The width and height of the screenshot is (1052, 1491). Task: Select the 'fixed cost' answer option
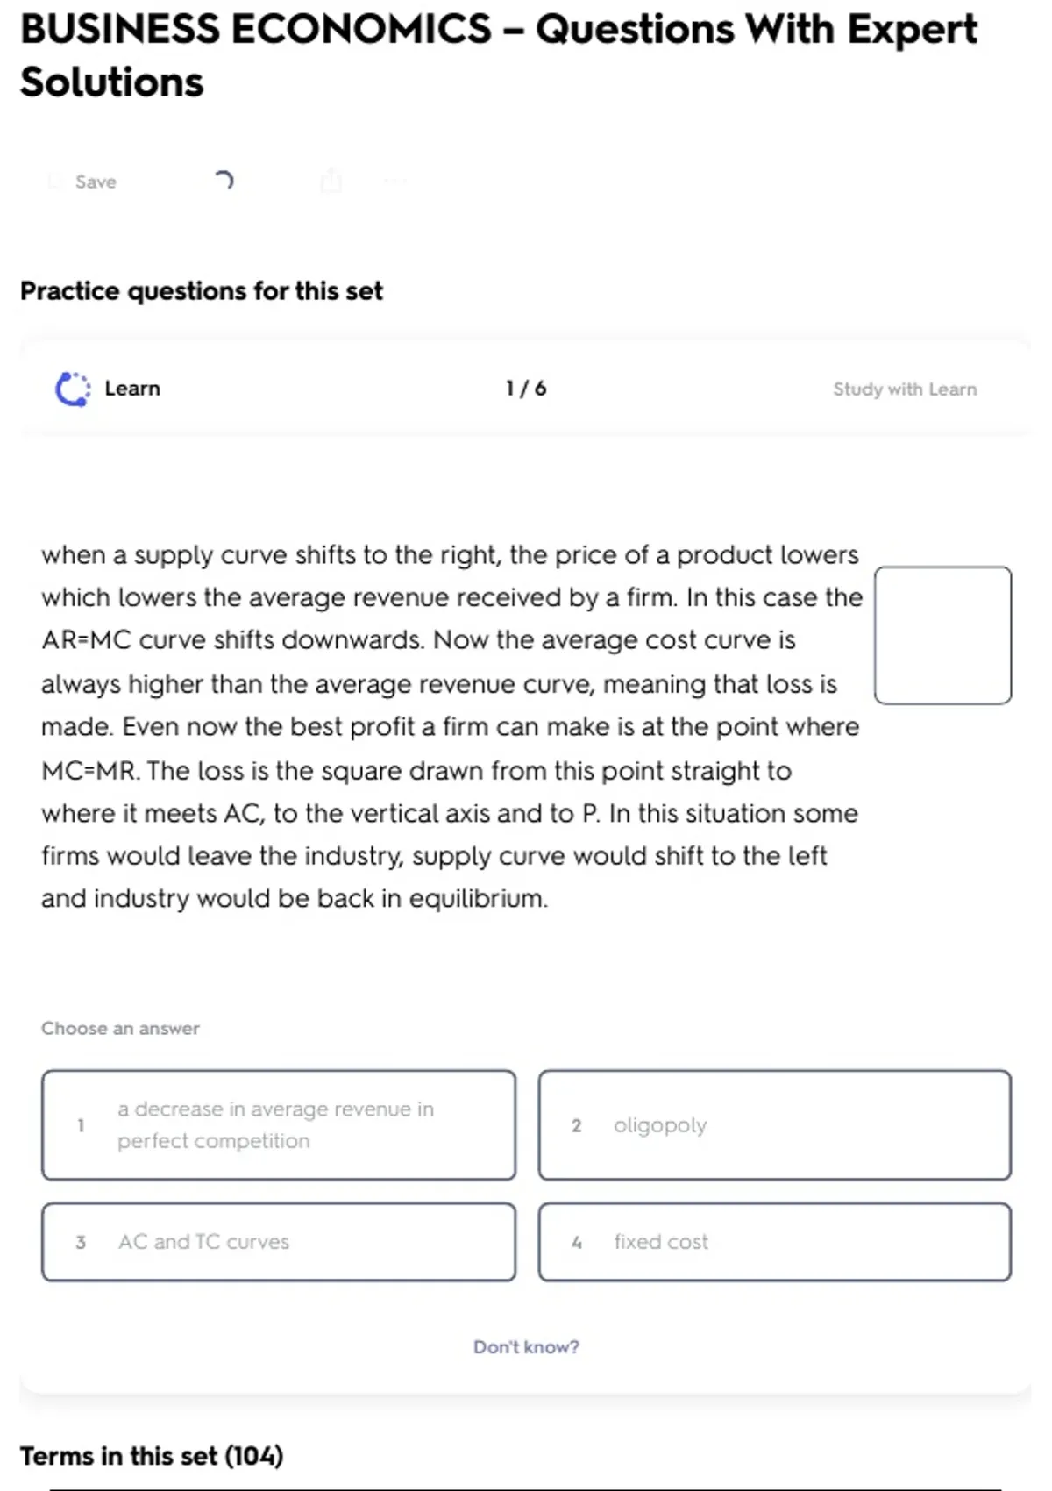pos(774,1242)
